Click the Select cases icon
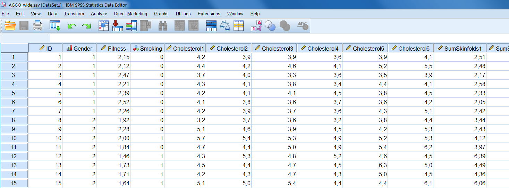 click(239, 26)
